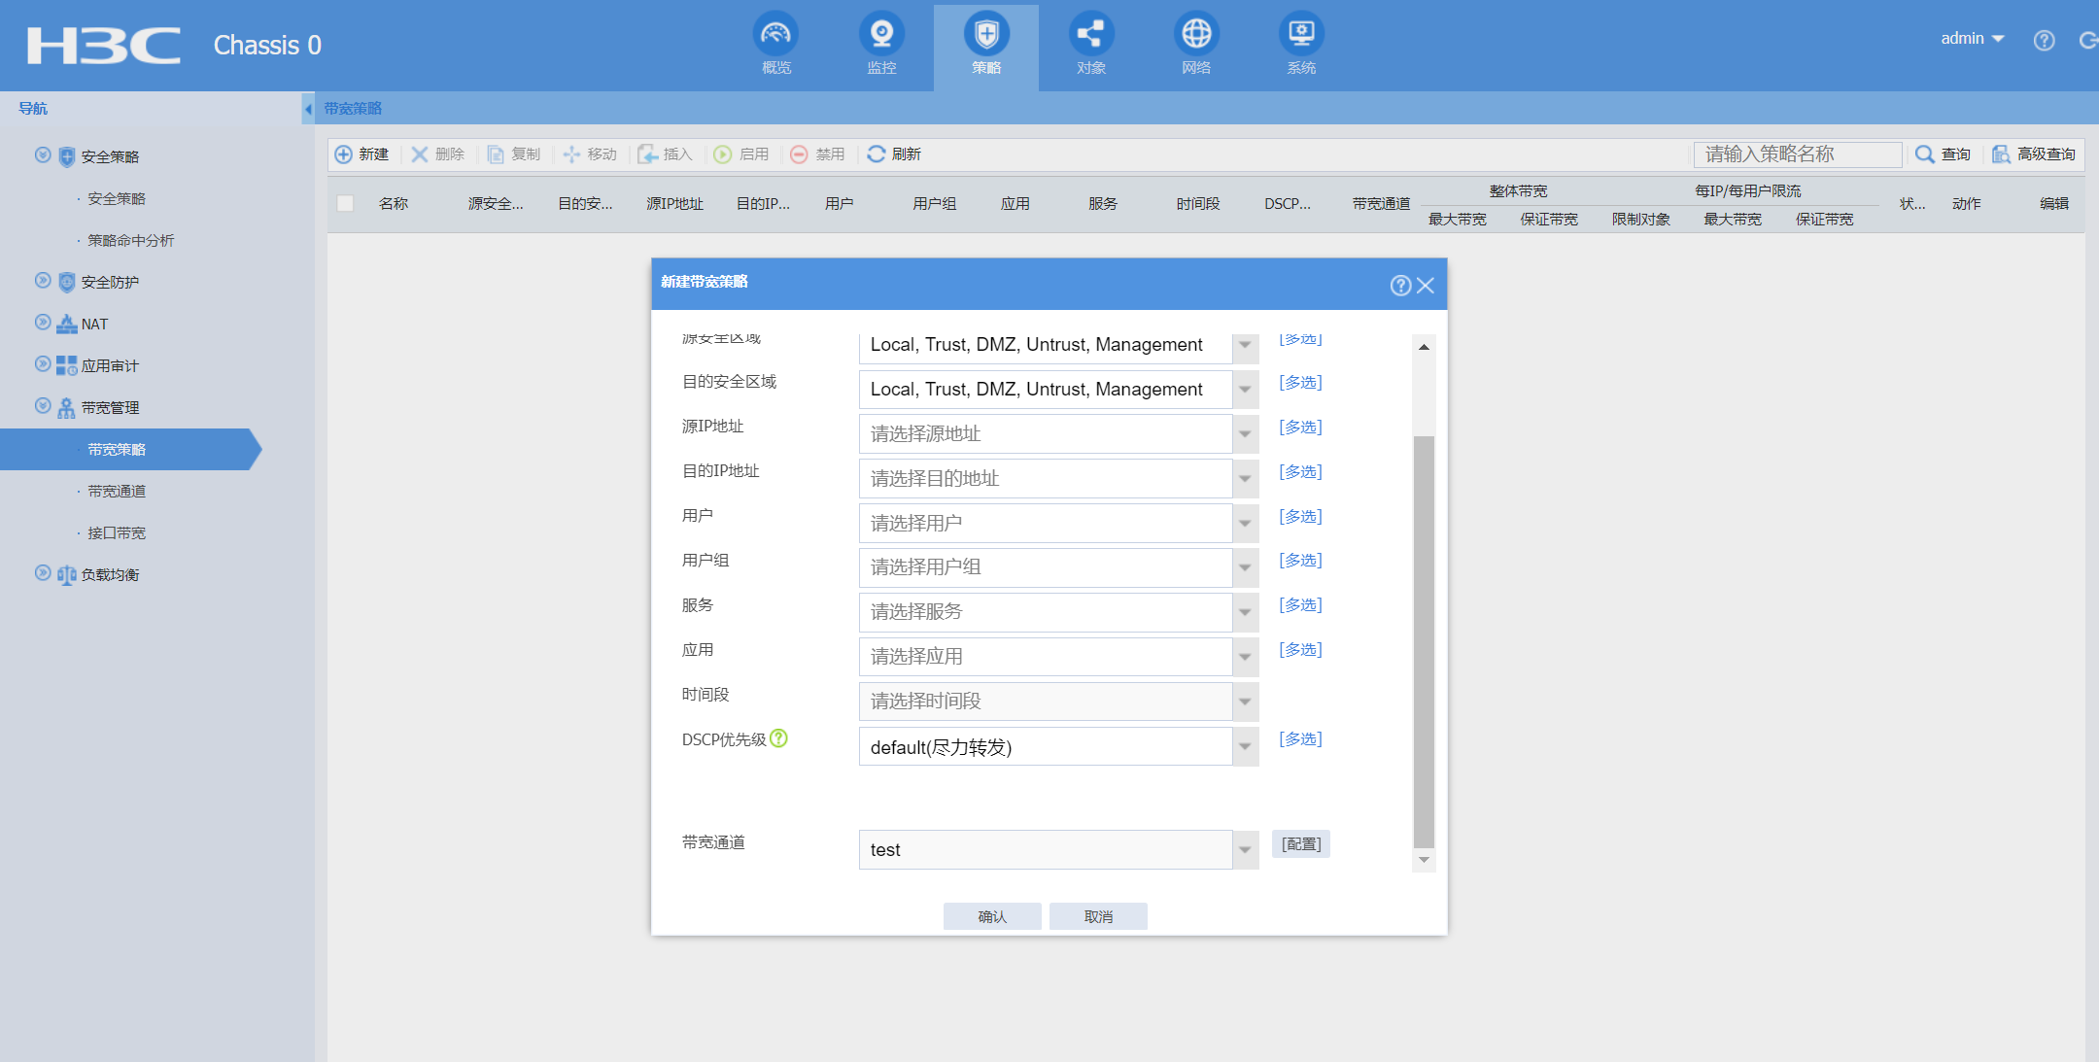Open the 时间段 dropdown list

1245,702
